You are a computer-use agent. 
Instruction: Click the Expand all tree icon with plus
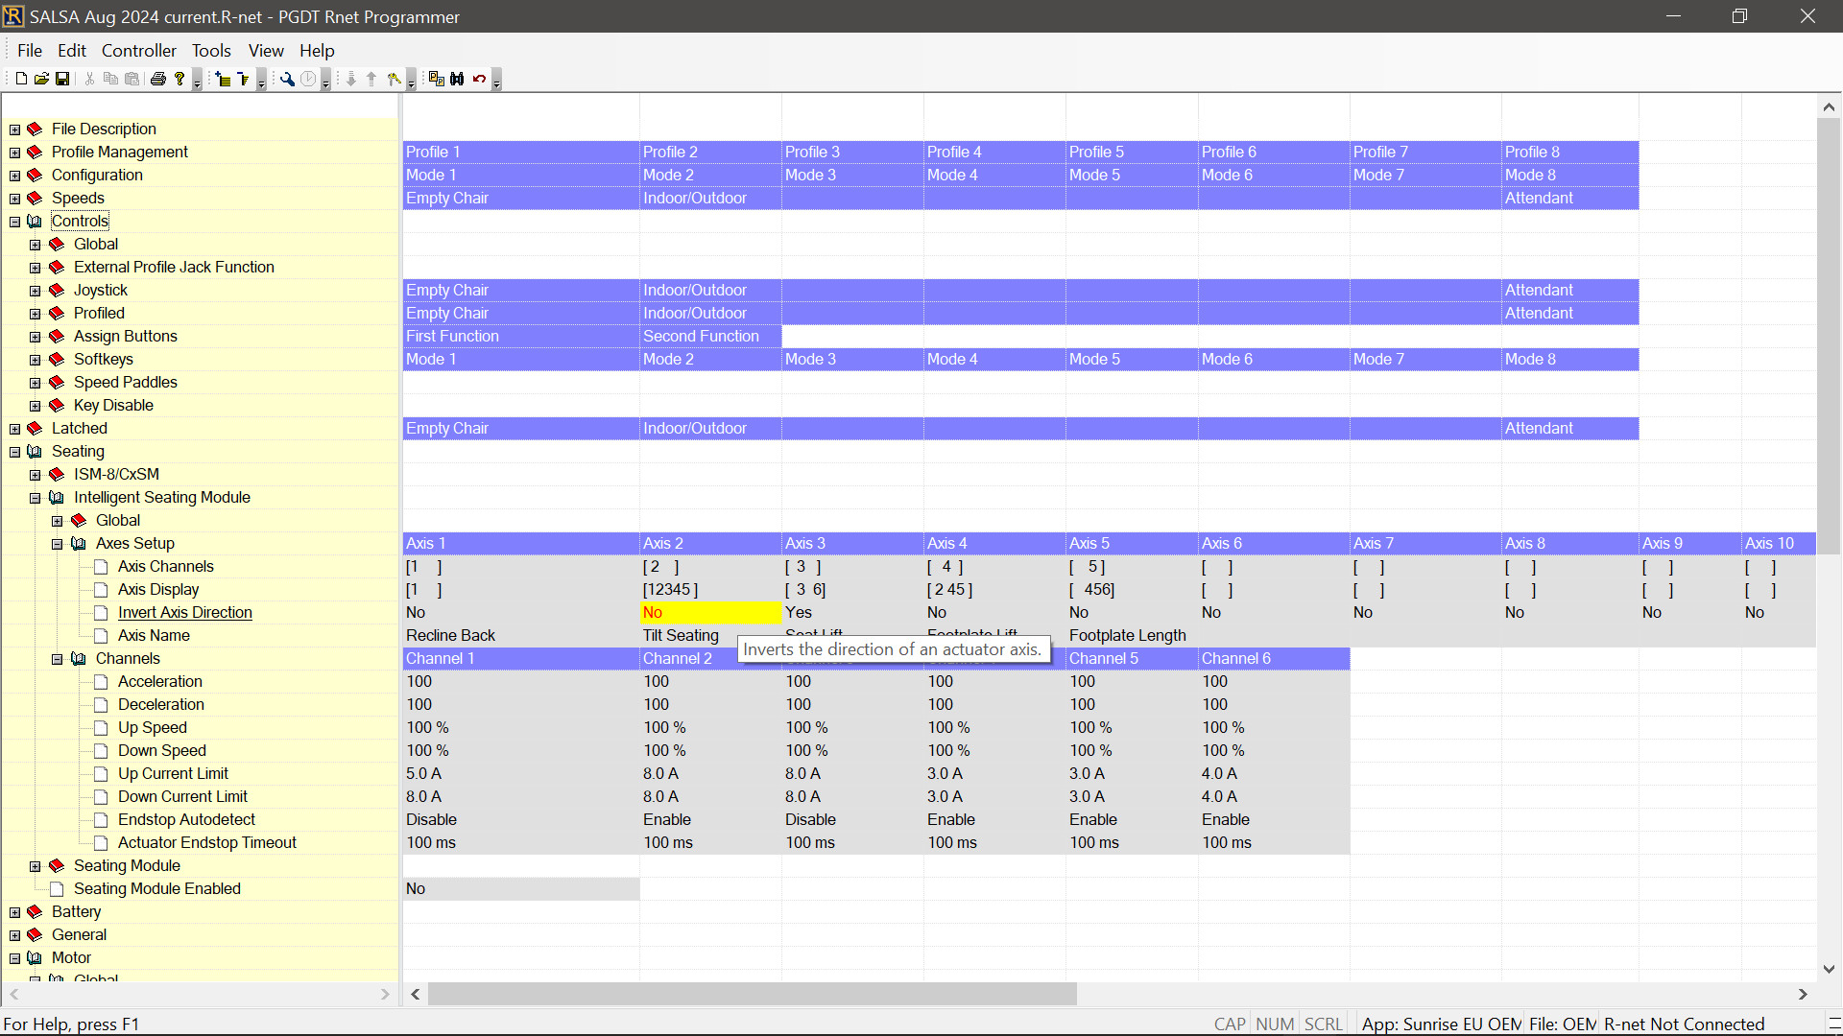point(223,79)
